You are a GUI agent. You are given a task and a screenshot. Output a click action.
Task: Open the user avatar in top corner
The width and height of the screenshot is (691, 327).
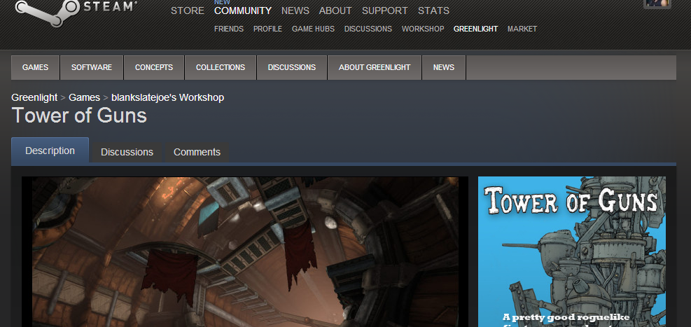click(x=657, y=4)
